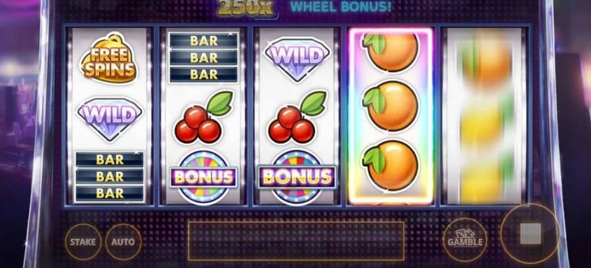This screenshot has width=591, height=268.
Task: Enable Auto spin mode
Action: [123, 242]
